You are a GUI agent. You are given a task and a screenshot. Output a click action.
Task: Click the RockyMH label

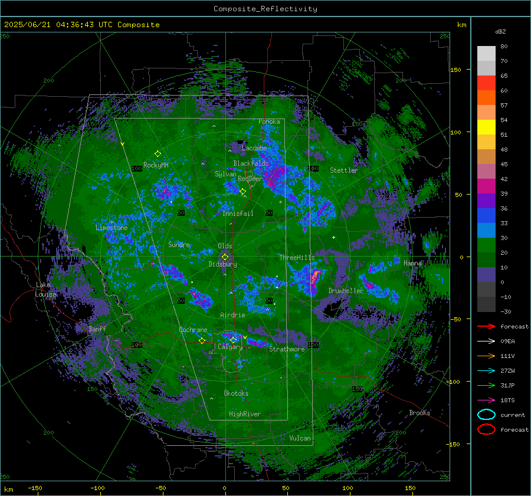[156, 165]
